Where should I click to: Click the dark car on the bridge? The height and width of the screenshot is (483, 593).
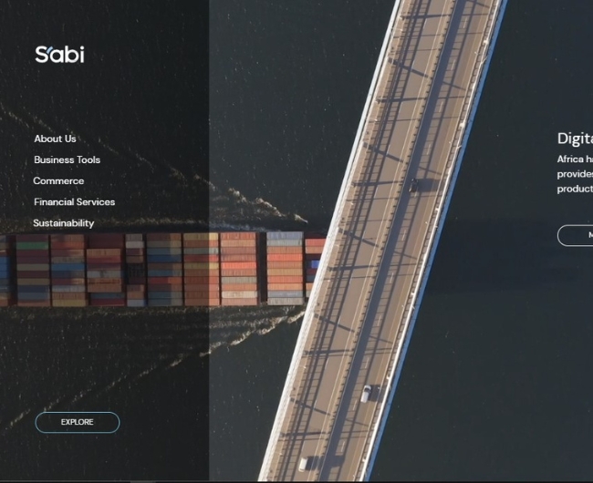pyautogui.click(x=414, y=185)
